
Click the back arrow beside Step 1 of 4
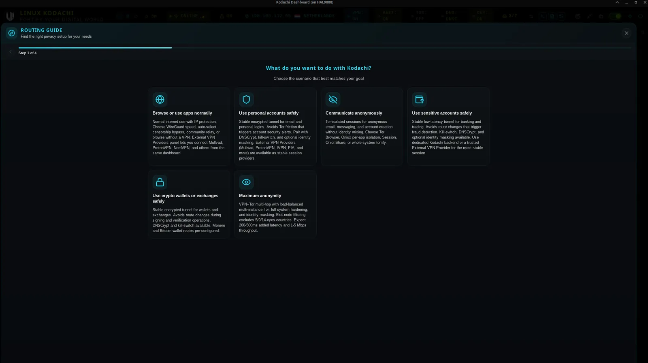[11, 52]
